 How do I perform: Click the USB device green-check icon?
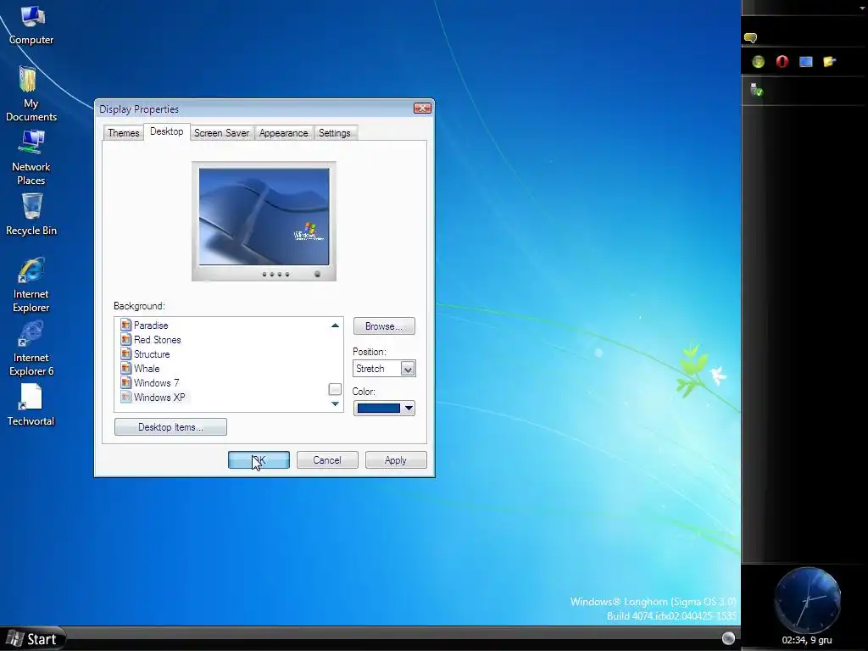[x=756, y=90]
